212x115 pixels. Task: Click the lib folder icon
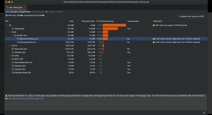[12, 32]
